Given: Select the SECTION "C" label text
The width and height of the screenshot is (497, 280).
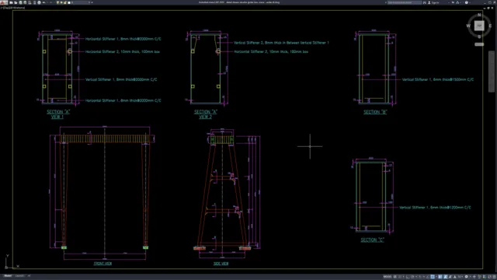Looking at the screenshot, I should [x=373, y=240].
